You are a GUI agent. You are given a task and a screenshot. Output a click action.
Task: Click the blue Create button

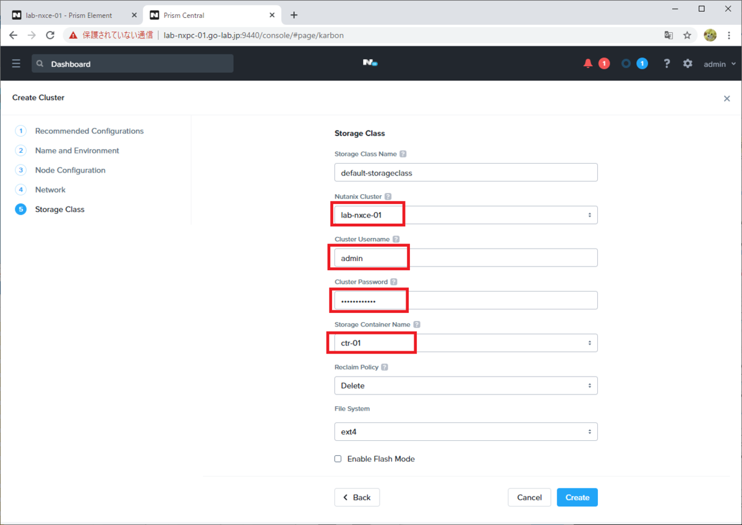pos(578,497)
